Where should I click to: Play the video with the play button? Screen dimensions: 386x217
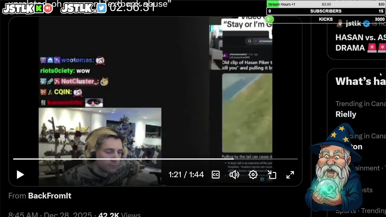(20, 175)
